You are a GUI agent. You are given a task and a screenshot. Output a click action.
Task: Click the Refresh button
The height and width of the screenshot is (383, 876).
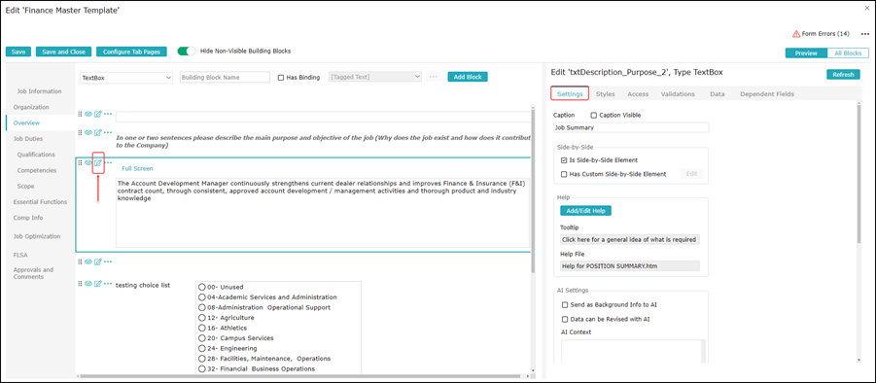(x=843, y=75)
